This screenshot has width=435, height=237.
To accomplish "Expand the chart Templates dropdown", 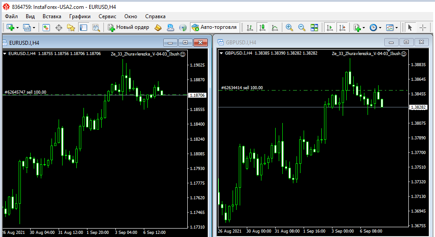I will point(396,28).
